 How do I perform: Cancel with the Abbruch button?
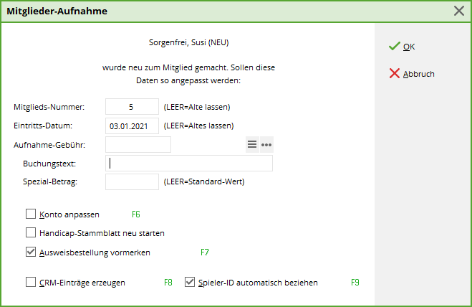(x=412, y=73)
